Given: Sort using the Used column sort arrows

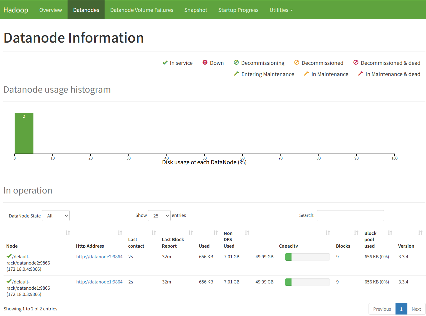Looking at the screenshot, I should tap(216, 233).
